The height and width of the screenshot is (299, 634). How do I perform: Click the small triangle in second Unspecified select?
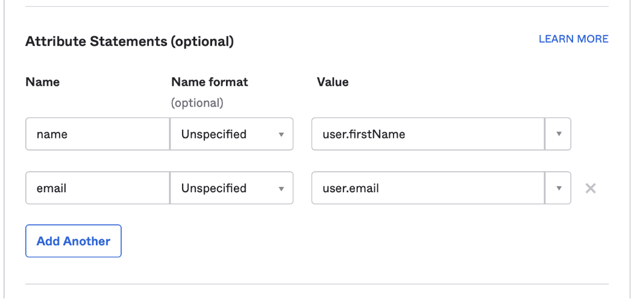[x=281, y=189]
